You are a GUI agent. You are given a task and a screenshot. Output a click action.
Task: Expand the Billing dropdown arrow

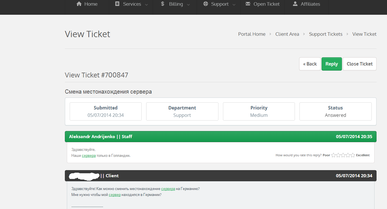[188, 5]
